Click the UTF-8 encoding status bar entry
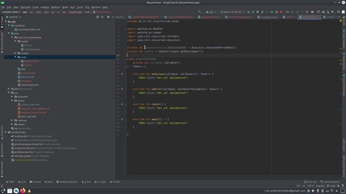The width and height of the screenshot is (346, 194). [310, 186]
